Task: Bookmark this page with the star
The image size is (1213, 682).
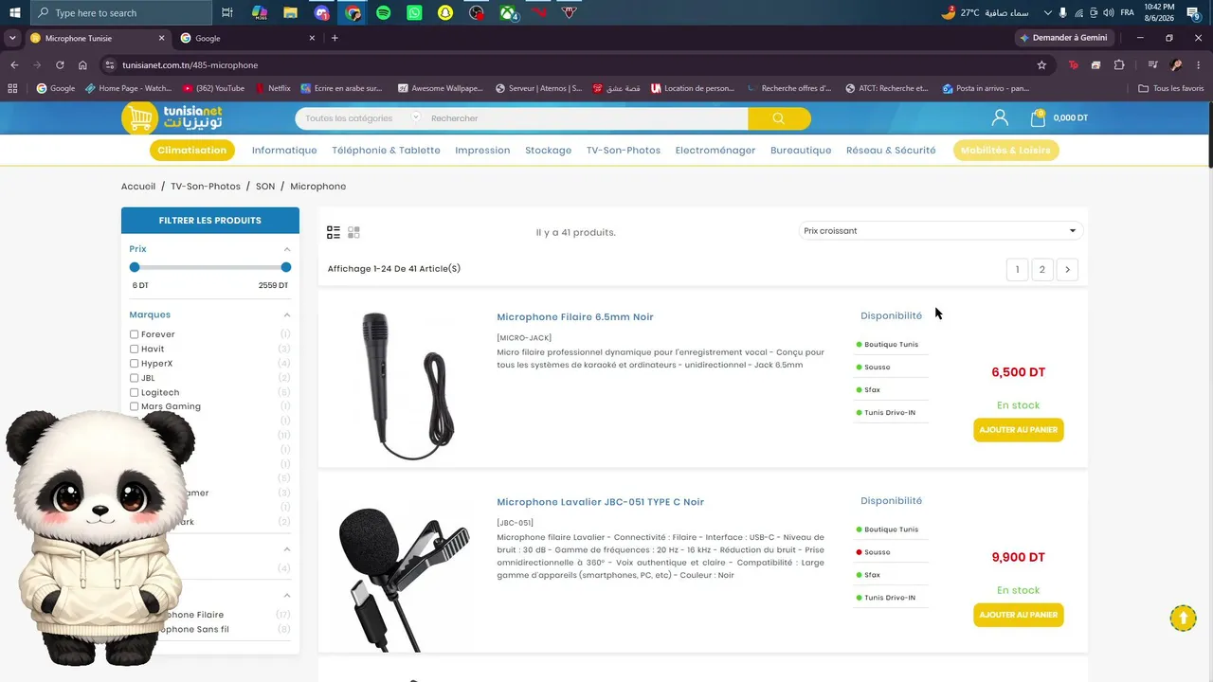Action: pyautogui.click(x=1041, y=65)
